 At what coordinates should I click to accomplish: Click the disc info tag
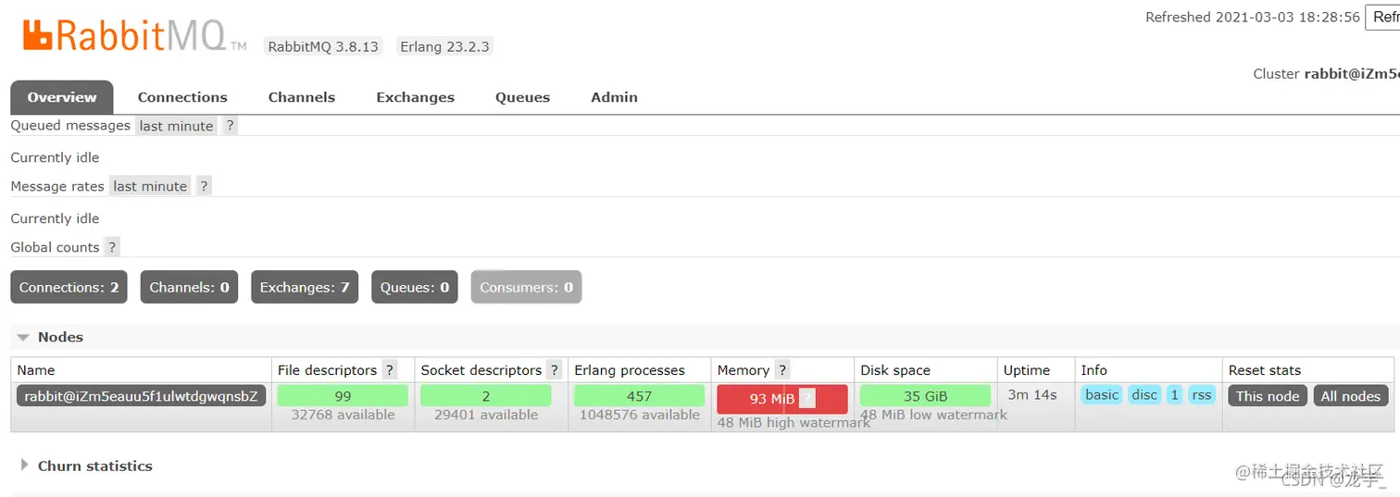coord(1144,394)
